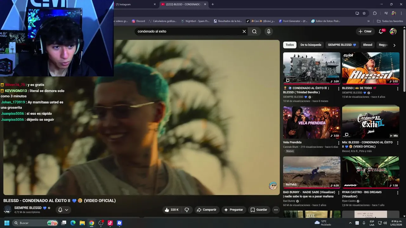The width and height of the screenshot is (406, 228).
Task: Open Microsoft Edge from taskbar
Action: coord(73,223)
